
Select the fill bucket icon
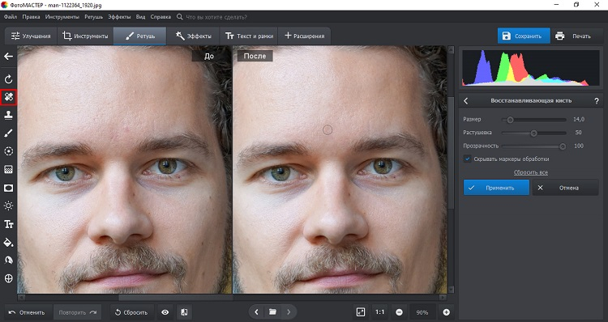(x=9, y=243)
